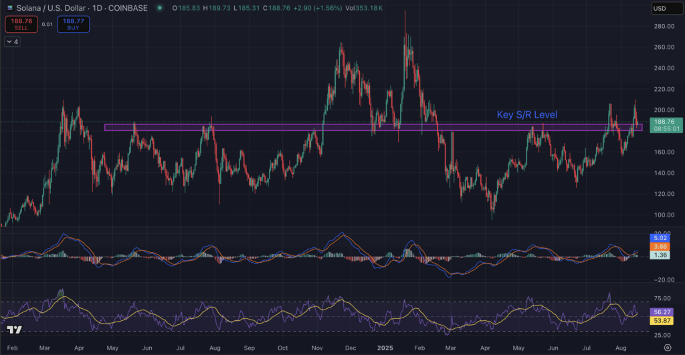Click the 240.00 price axis label
The height and width of the screenshot is (355, 685).
coord(664,68)
